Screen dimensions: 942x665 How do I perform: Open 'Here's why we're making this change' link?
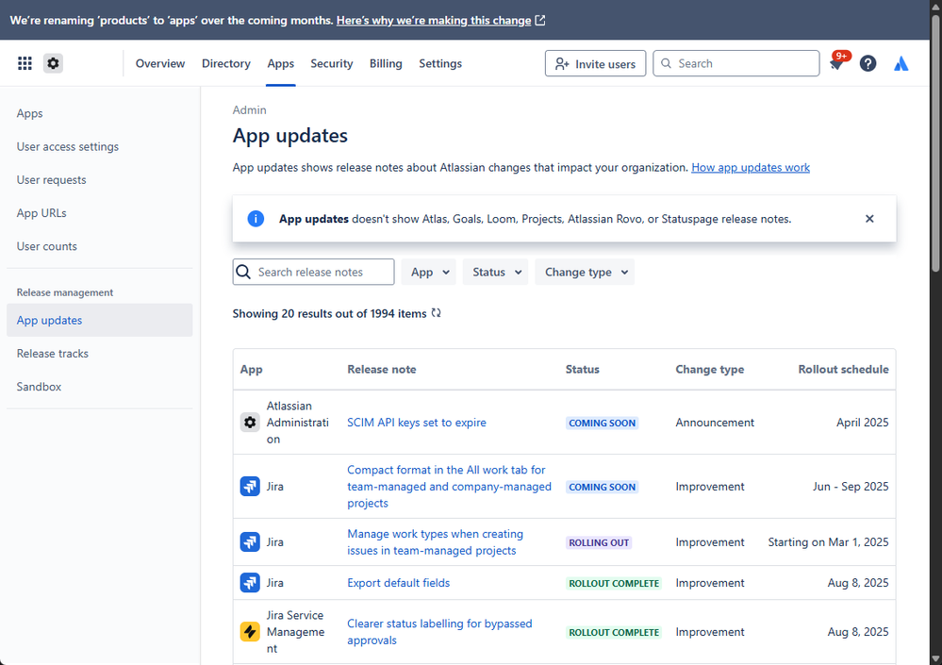(x=434, y=21)
